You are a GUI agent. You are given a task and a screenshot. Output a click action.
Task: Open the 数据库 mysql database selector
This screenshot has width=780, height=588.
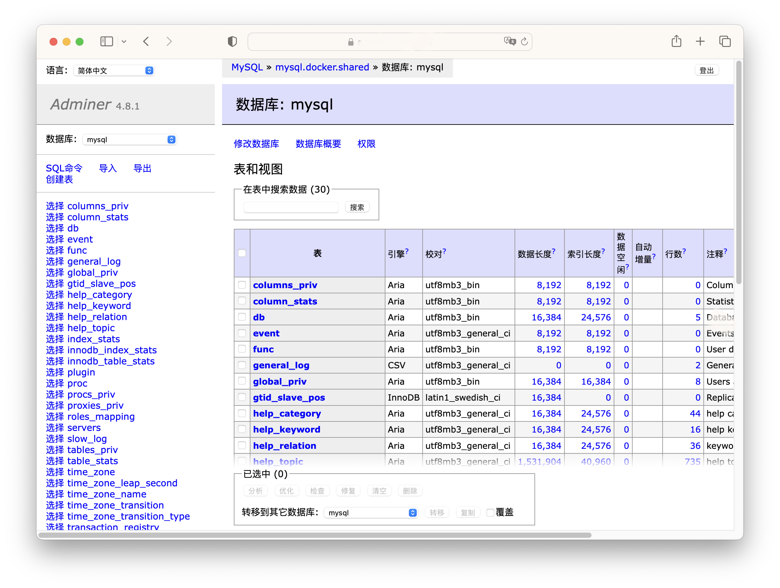click(x=129, y=140)
